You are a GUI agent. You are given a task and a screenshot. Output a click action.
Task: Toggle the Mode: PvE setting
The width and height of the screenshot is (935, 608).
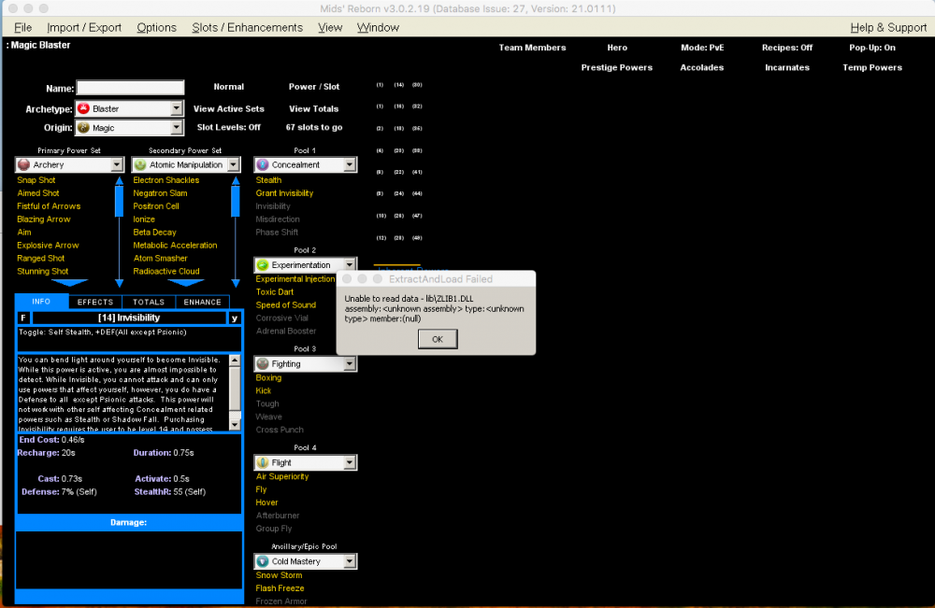704,48
